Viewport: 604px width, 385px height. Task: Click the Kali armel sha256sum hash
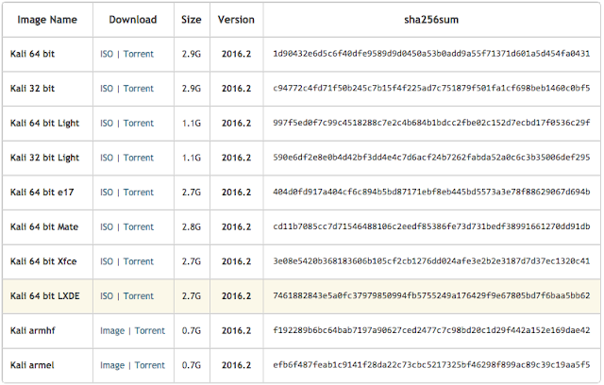[x=431, y=364]
